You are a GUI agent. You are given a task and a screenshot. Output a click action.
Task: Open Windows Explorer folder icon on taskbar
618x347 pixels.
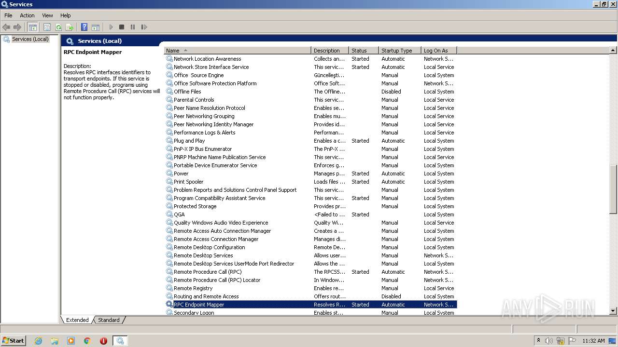click(55, 341)
